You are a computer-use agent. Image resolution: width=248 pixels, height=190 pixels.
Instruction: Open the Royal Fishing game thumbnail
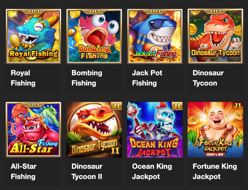pos(33,36)
